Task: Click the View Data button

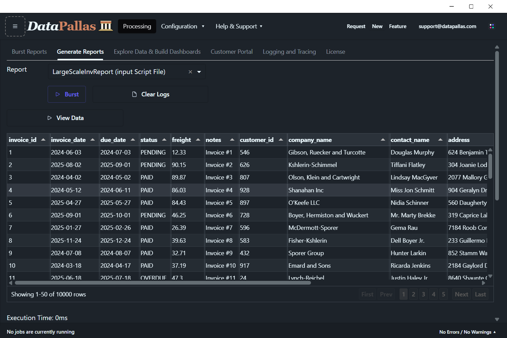Action: pyautogui.click(x=65, y=118)
